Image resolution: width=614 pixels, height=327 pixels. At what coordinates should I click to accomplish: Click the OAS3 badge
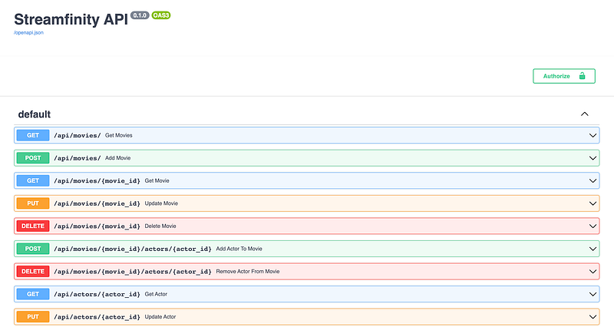[161, 15]
